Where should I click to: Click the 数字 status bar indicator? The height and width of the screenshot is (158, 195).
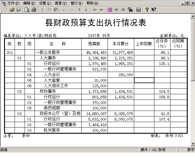click(191, 150)
